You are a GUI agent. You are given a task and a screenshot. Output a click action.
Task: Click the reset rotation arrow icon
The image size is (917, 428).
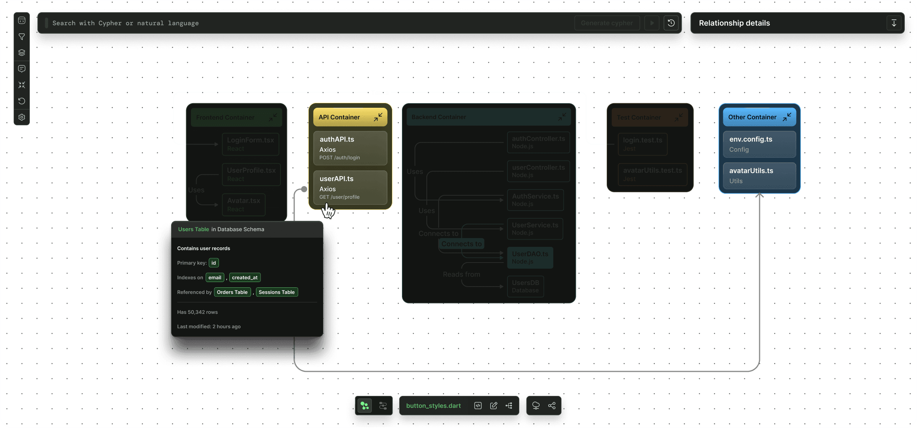click(x=22, y=101)
